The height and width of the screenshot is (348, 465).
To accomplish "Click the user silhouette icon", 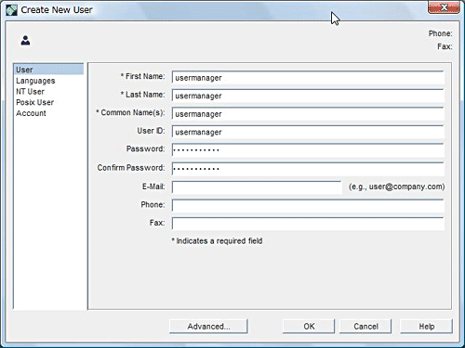I will click(x=25, y=41).
